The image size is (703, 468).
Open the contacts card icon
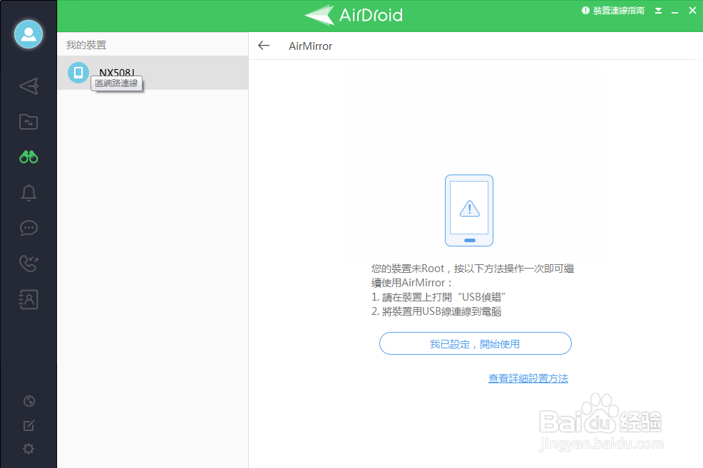click(x=29, y=299)
